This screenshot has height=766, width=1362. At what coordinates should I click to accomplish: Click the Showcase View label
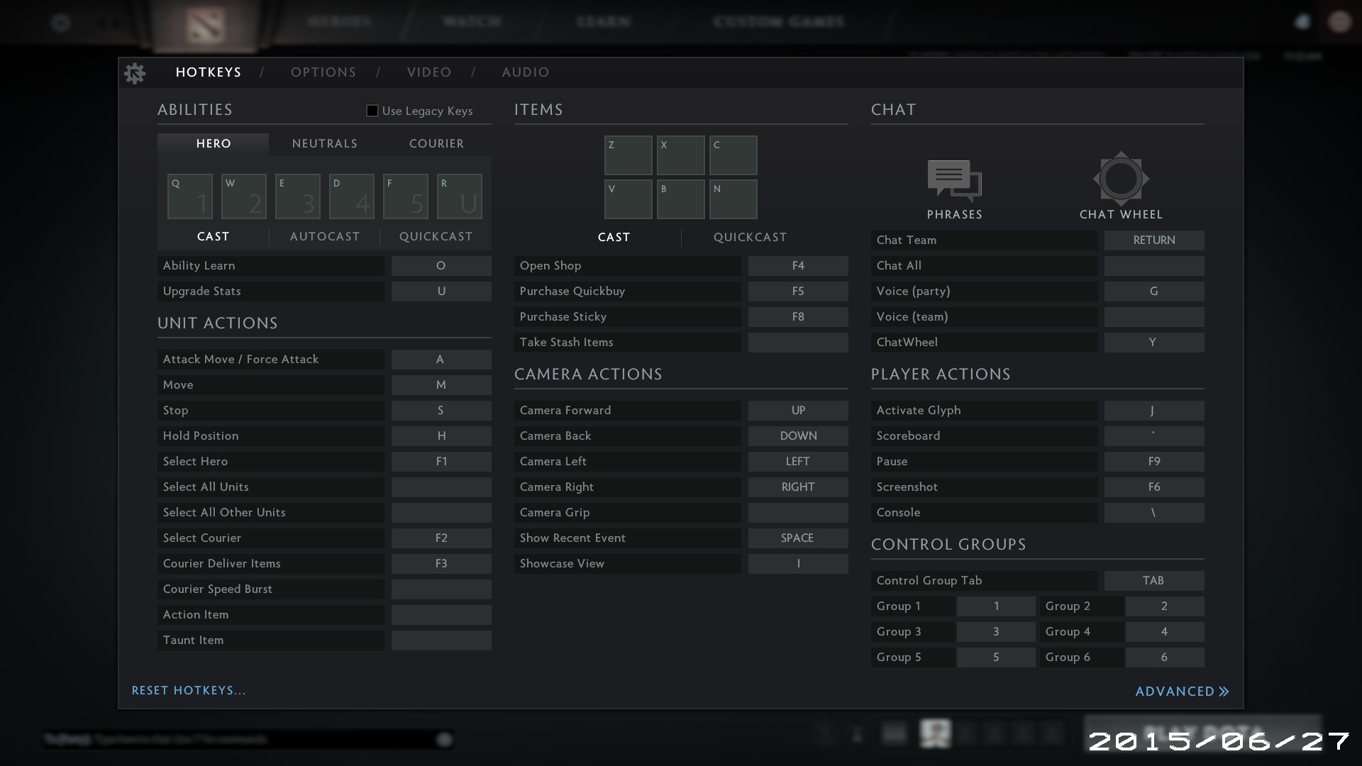point(562,564)
